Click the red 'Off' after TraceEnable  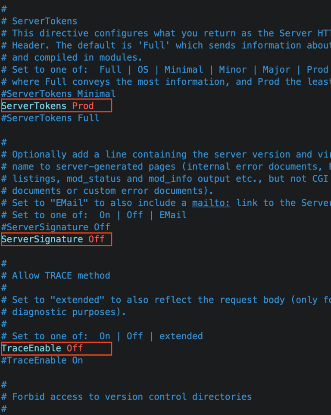coord(75,348)
